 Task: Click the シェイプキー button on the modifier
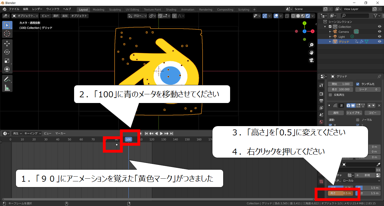point(354,113)
